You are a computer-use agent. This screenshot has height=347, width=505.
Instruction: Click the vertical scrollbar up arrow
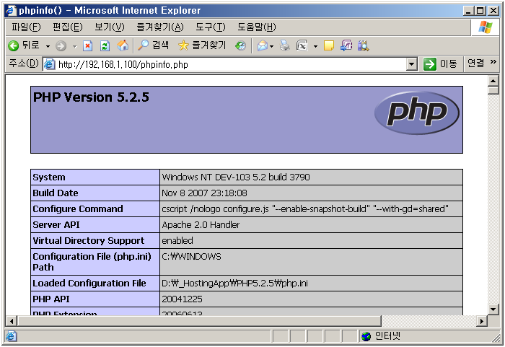pyautogui.click(x=493, y=81)
